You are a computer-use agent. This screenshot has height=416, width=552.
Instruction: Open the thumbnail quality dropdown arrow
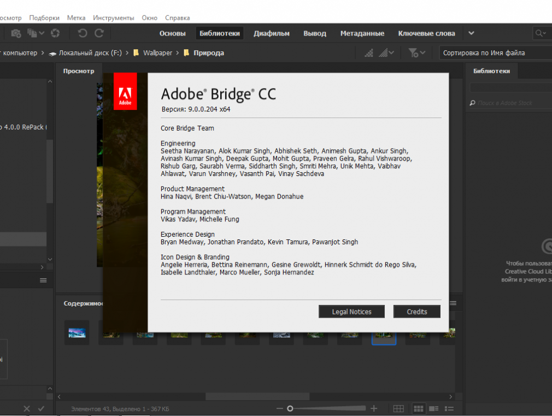coord(391,53)
